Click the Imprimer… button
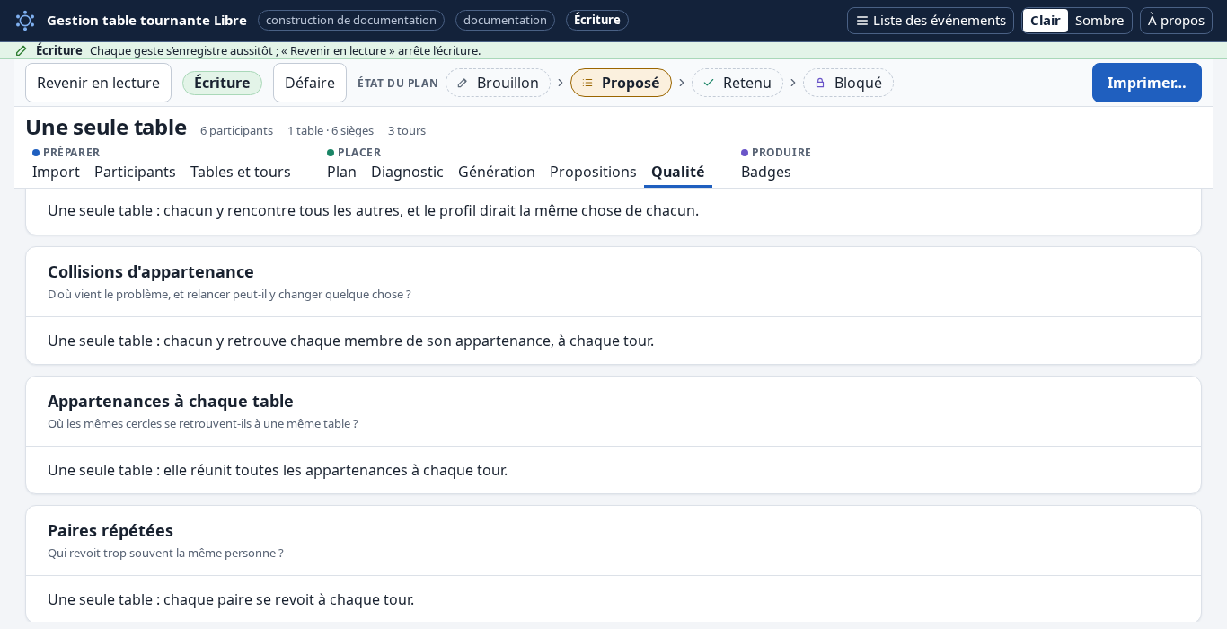 pos(1146,83)
